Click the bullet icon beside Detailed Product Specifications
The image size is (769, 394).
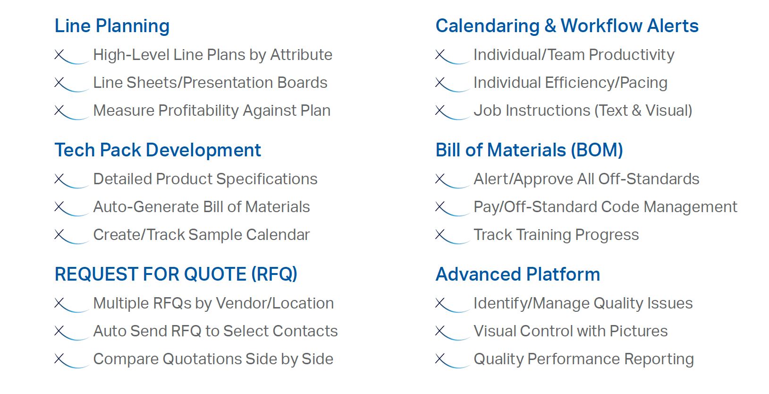pos(72,180)
